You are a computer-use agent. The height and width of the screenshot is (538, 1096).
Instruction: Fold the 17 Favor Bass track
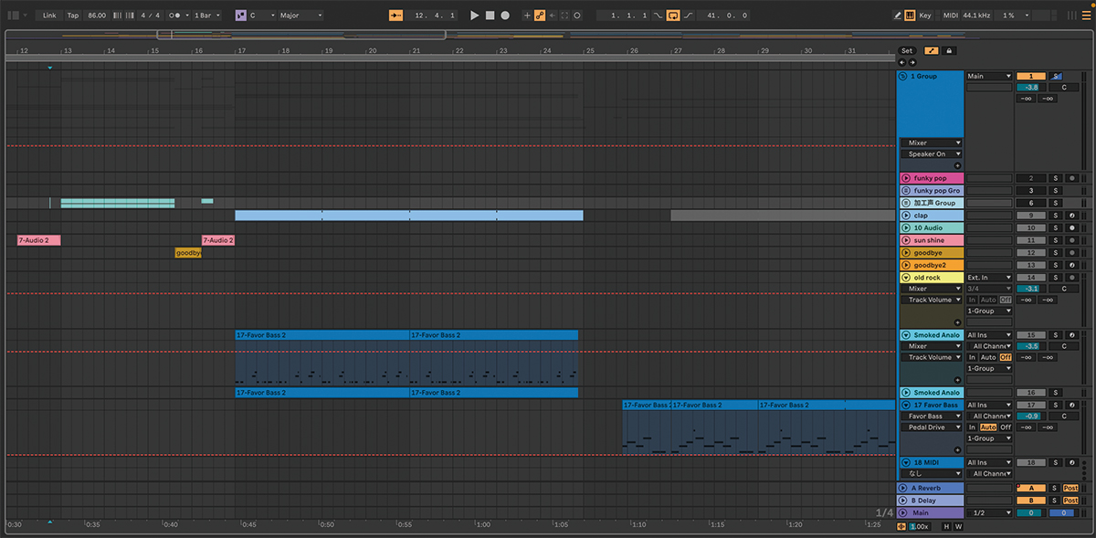click(x=906, y=405)
